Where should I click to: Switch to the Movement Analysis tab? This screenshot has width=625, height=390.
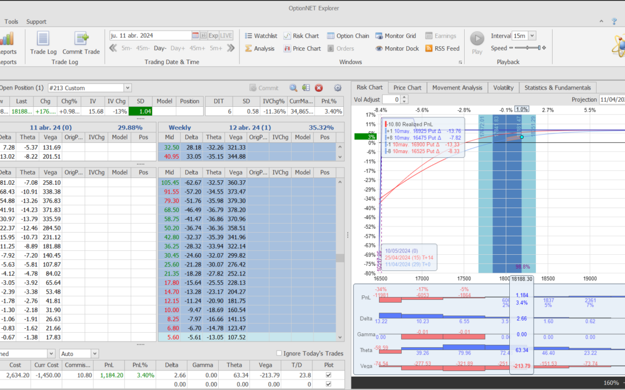tap(457, 88)
